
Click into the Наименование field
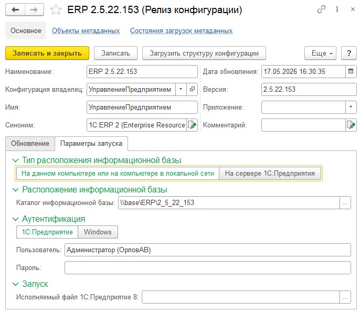(x=142, y=71)
